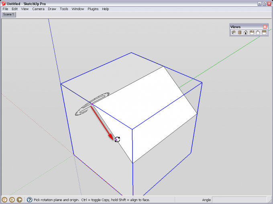
Task: Open the Edit menu
Action: pos(14,9)
